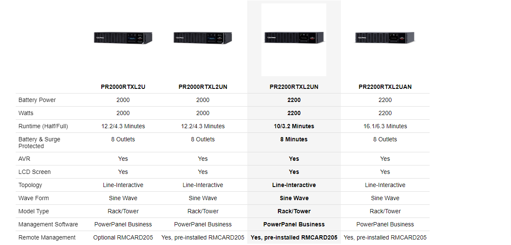Click the Topology row label
Screen dimensions: 511x245
pos(31,185)
